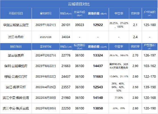Click 36100 in the 22776 row
Image resolution: width=158 pixels, height=114 pixels.
click(80, 55)
